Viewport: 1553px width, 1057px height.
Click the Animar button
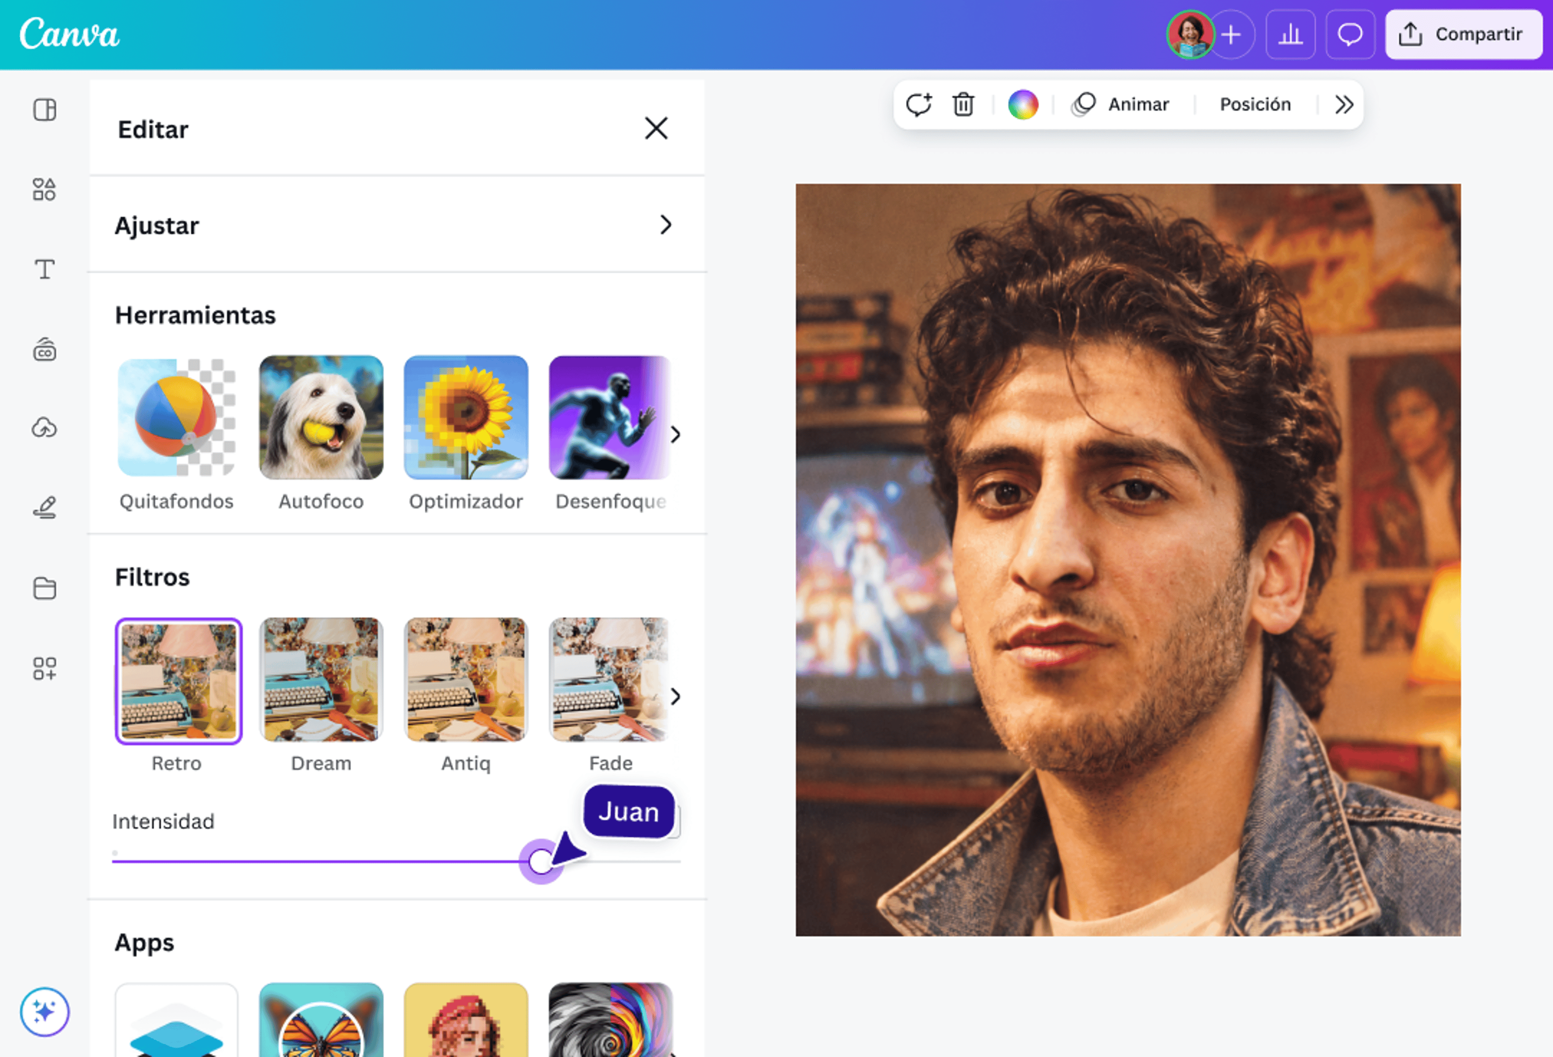tap(1121, 104)
